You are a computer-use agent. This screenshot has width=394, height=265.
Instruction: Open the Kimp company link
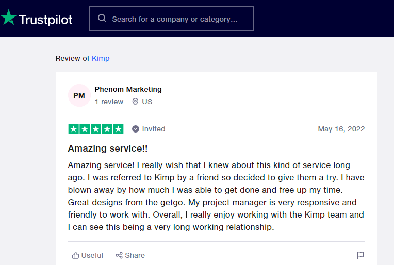(x=101, y=58)
